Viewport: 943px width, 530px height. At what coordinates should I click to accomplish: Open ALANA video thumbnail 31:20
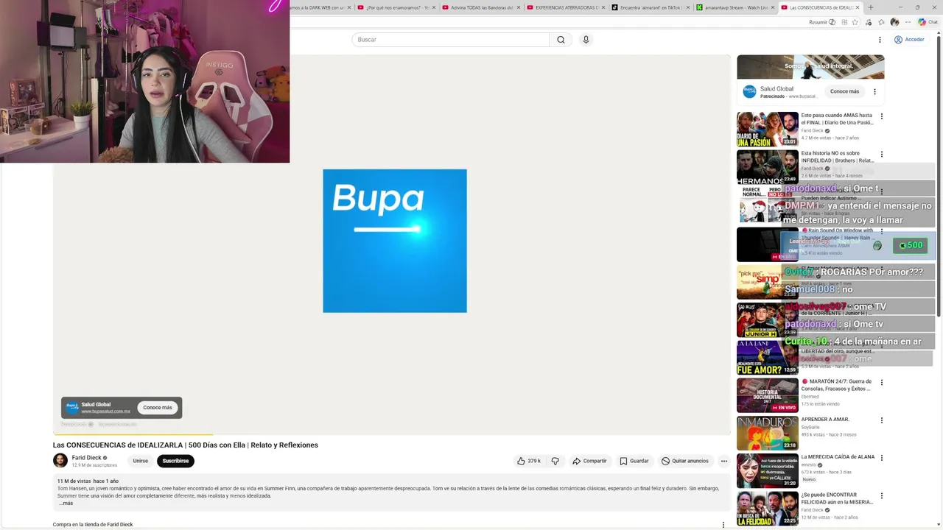click(768, 471)
